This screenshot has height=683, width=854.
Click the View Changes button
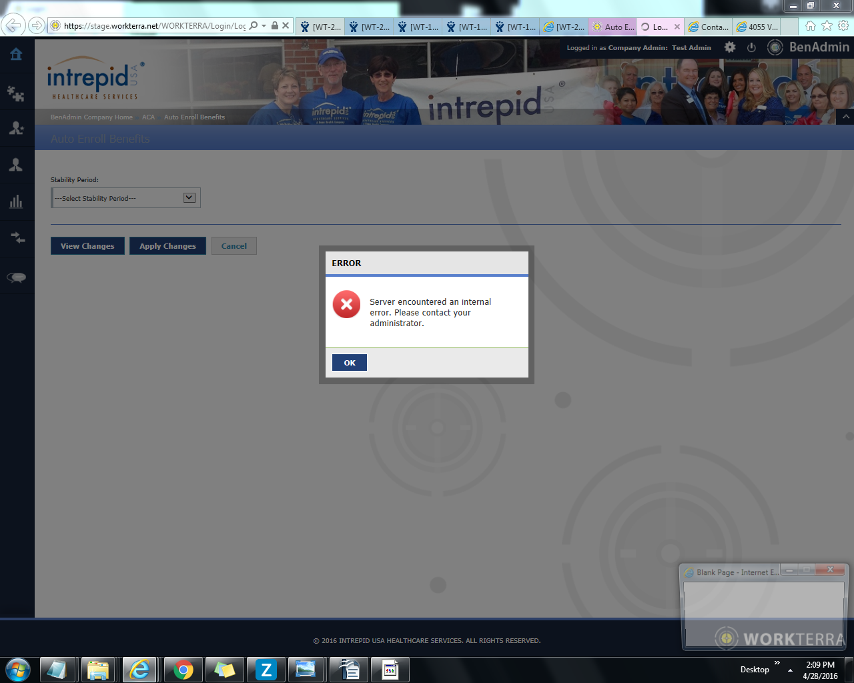pos(87,246)
